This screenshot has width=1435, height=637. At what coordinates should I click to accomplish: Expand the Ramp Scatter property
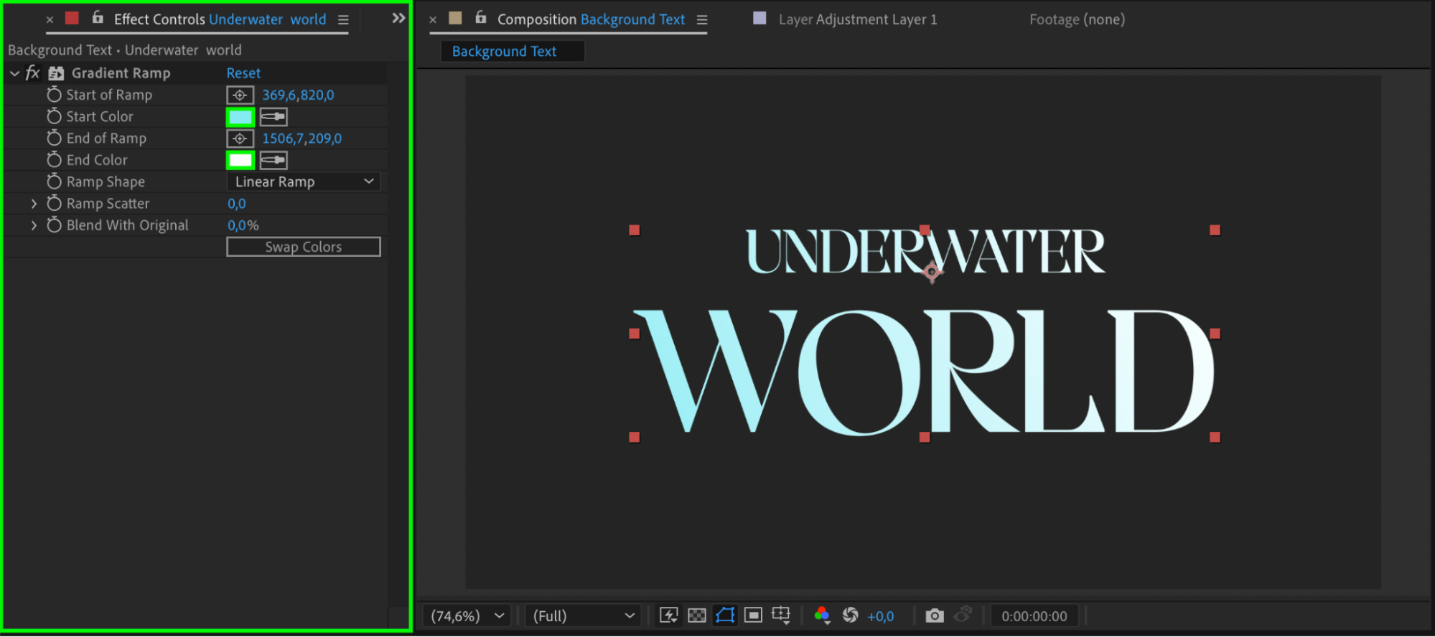pyautogui.click(x=34, y=204)
